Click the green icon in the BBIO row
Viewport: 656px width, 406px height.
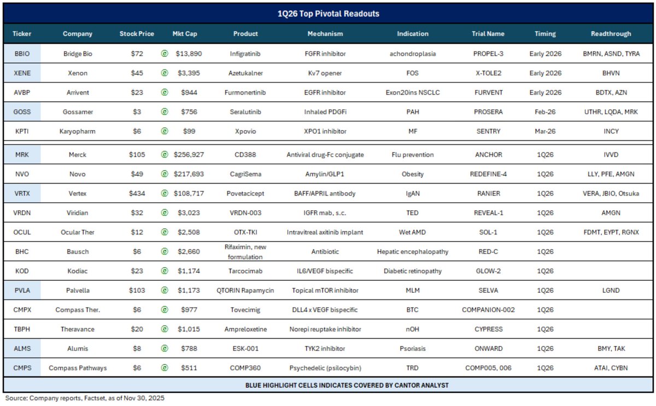click(164, 54)
